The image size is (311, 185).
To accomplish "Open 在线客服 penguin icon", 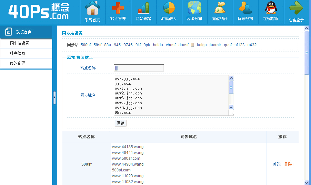I will pyautogui.click(x=271, y=9).
